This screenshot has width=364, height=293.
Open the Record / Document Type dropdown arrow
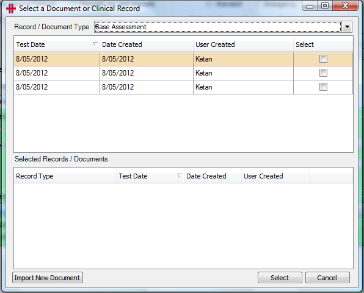click(347, 27)
